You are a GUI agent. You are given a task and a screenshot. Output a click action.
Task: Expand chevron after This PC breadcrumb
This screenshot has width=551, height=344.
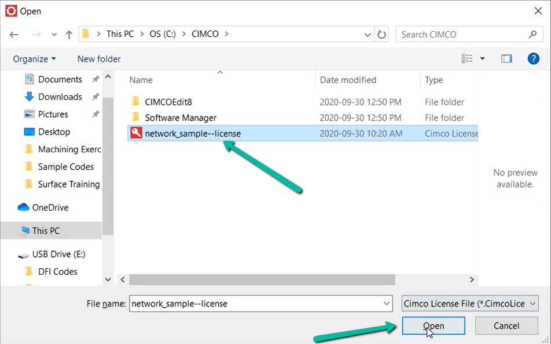click(x=142, y=34)
